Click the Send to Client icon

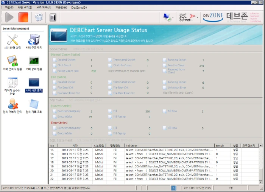click(x=164, y=65)
